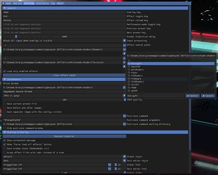This screenshot has width=218, height=175.
Task: Edit the folder picker path field at top
Action: (171, 56)
